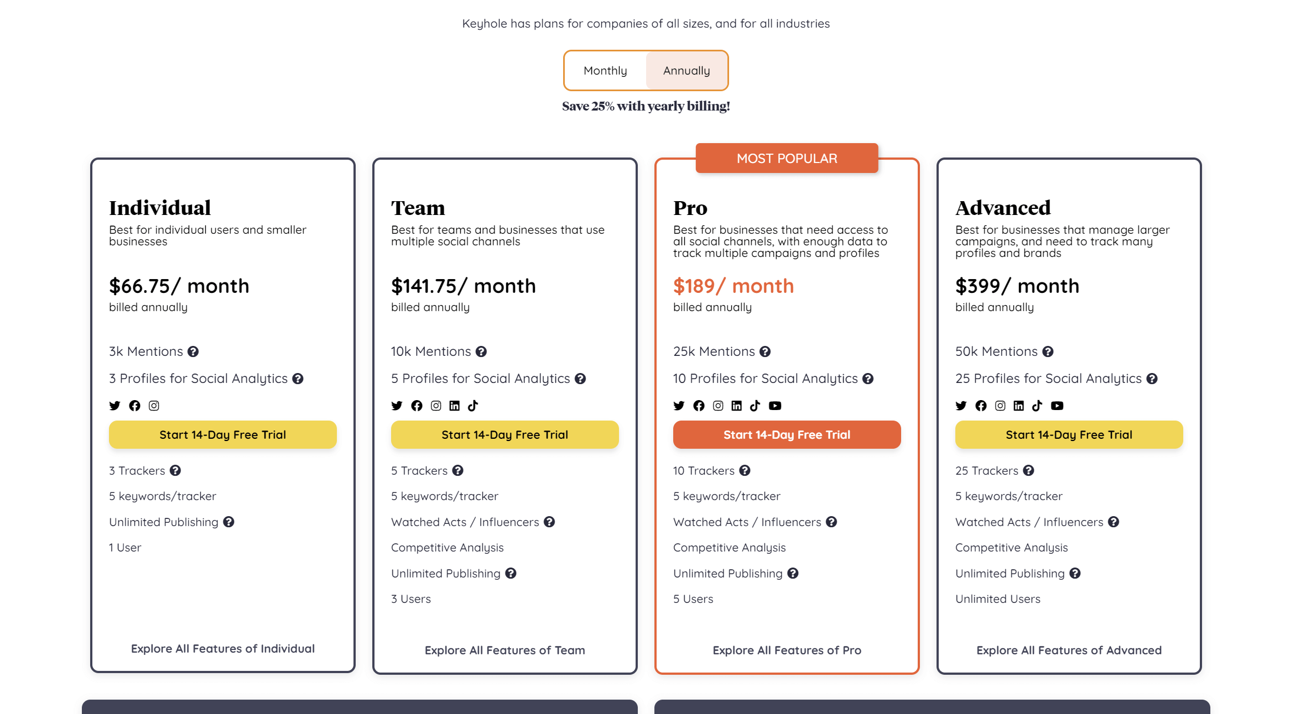Image resolution: width=1290 pixels, height=714 pixels.
Task: Click the Twitter icon in Individual plan
Action: pos(115,406)
